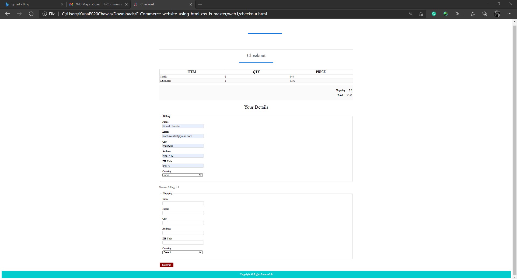The width and height of the screenshot is (517, 279).
Task: Open the Shipping Country Select dropdown
Action: coord(182,252)
